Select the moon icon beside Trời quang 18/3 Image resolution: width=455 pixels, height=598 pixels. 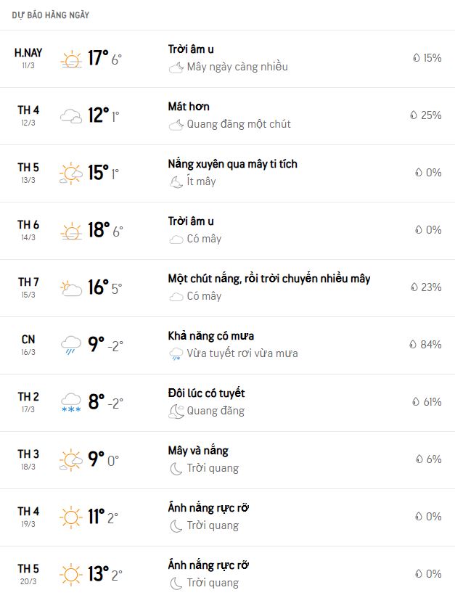pos(176,468)
